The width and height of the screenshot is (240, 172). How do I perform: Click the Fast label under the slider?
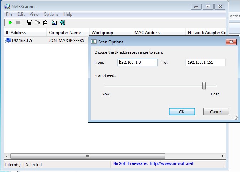pos(215,94)
